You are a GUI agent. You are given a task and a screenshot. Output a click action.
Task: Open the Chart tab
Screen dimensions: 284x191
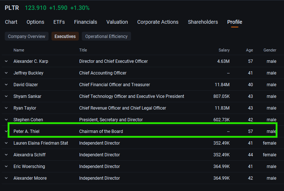pyautogui.click(x=11, y=22)
